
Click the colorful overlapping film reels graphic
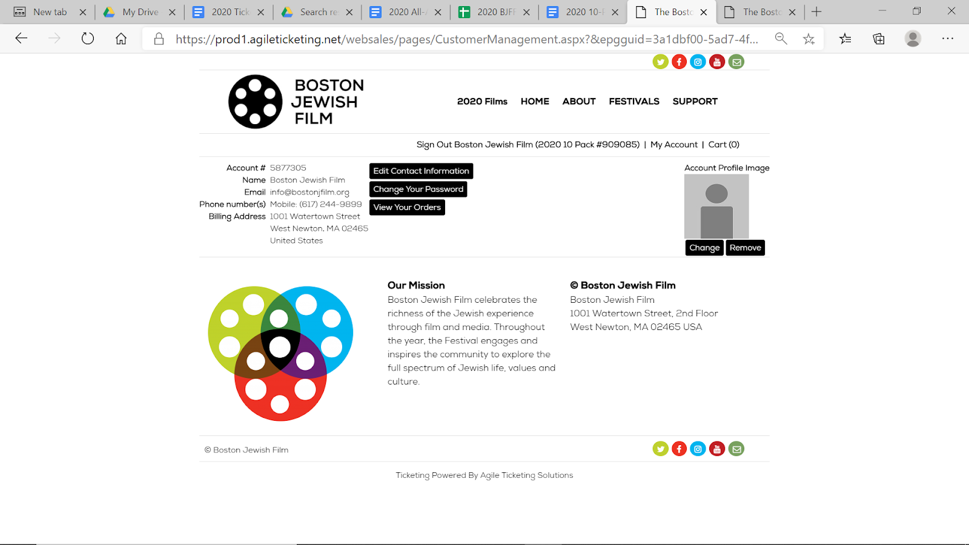(280, 354)
